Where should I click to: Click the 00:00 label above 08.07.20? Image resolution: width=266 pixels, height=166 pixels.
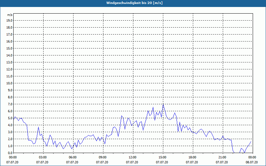253,157
